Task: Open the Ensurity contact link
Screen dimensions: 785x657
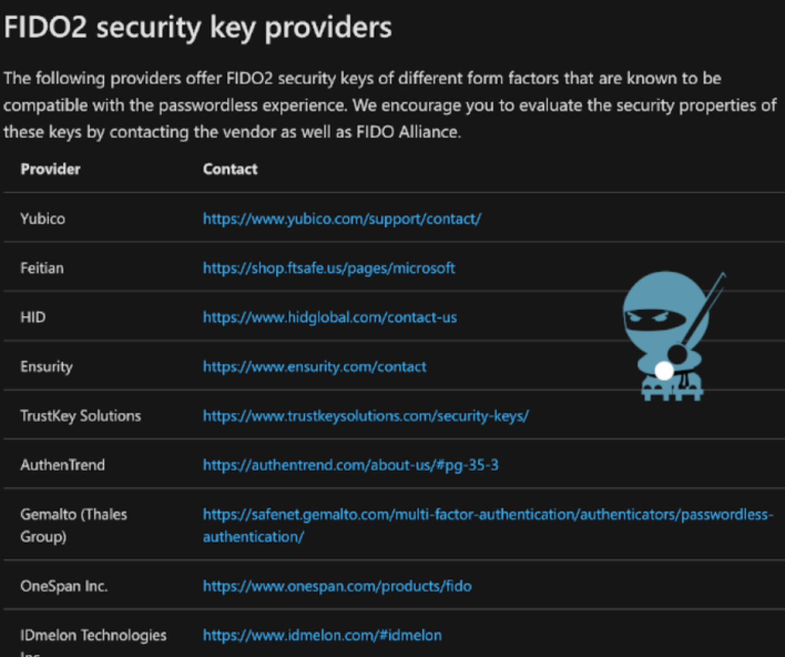Action: click(x=314, y=366)
